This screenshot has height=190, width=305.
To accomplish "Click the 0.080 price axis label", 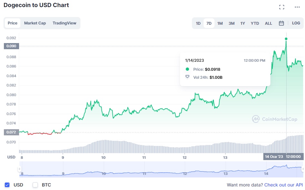I will pyautogui.click(x=11, y=95).
